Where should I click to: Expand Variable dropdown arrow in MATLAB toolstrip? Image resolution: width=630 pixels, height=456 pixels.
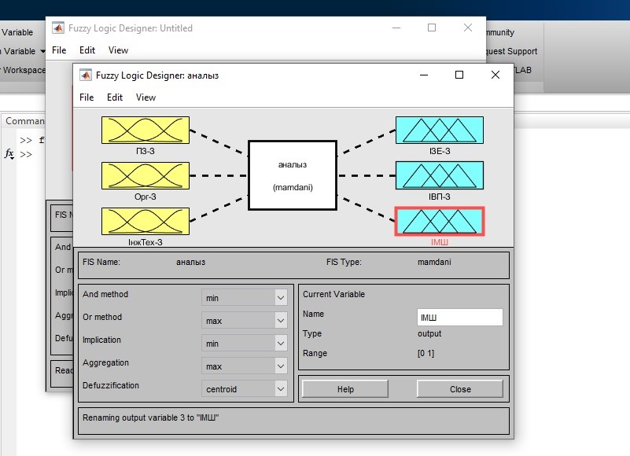pos(42,51)
